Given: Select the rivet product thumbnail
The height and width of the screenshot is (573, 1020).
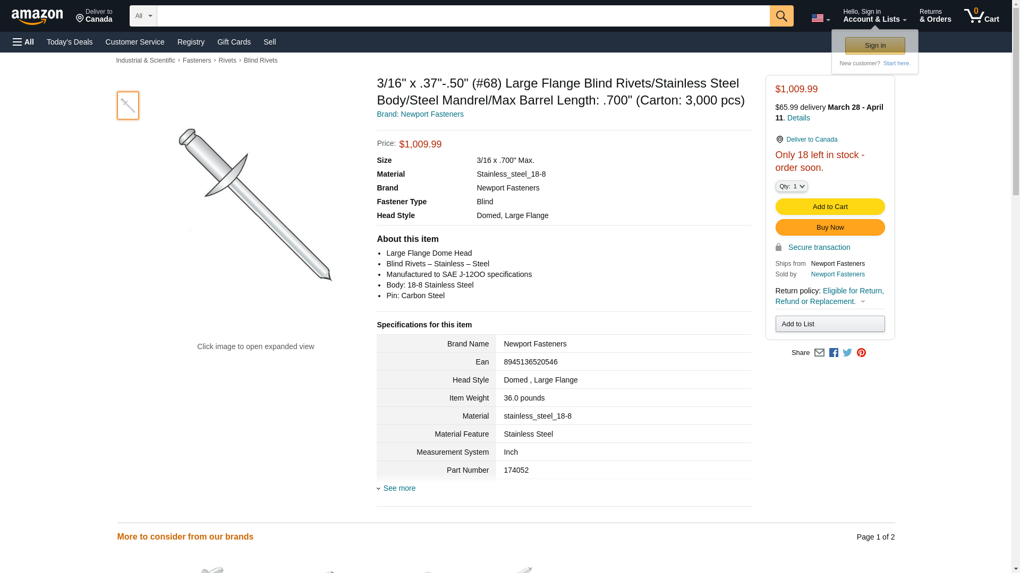Looking at the screenshot, I should coord(127,105).
